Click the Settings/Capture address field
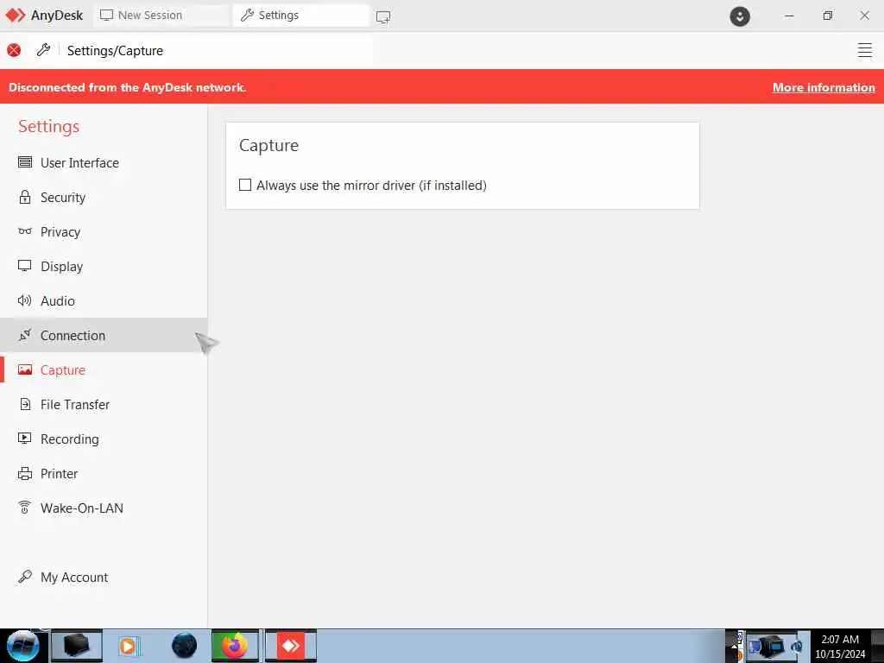 click(x=217, y=51)
